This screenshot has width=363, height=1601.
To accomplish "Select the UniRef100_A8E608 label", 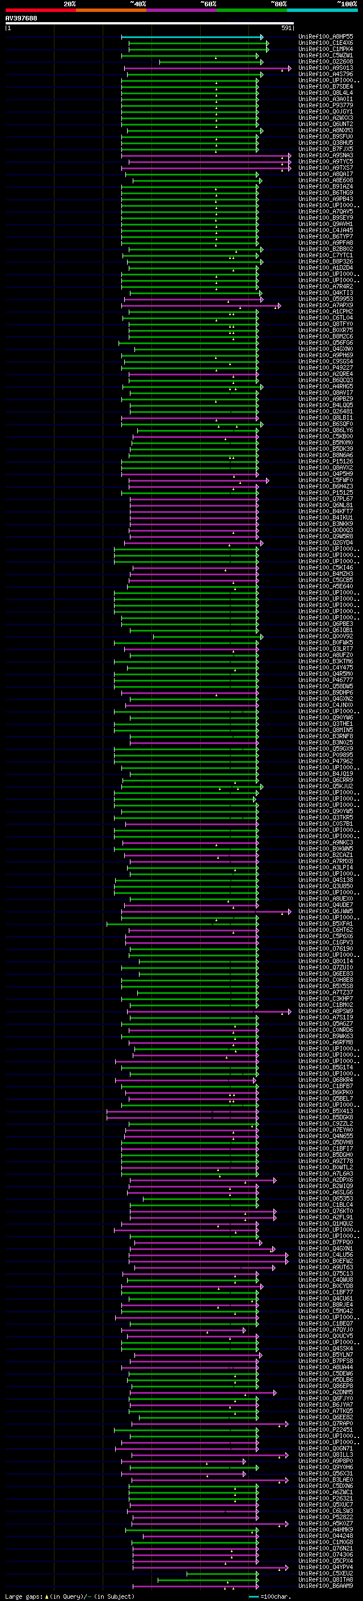I will click(326, 180).
